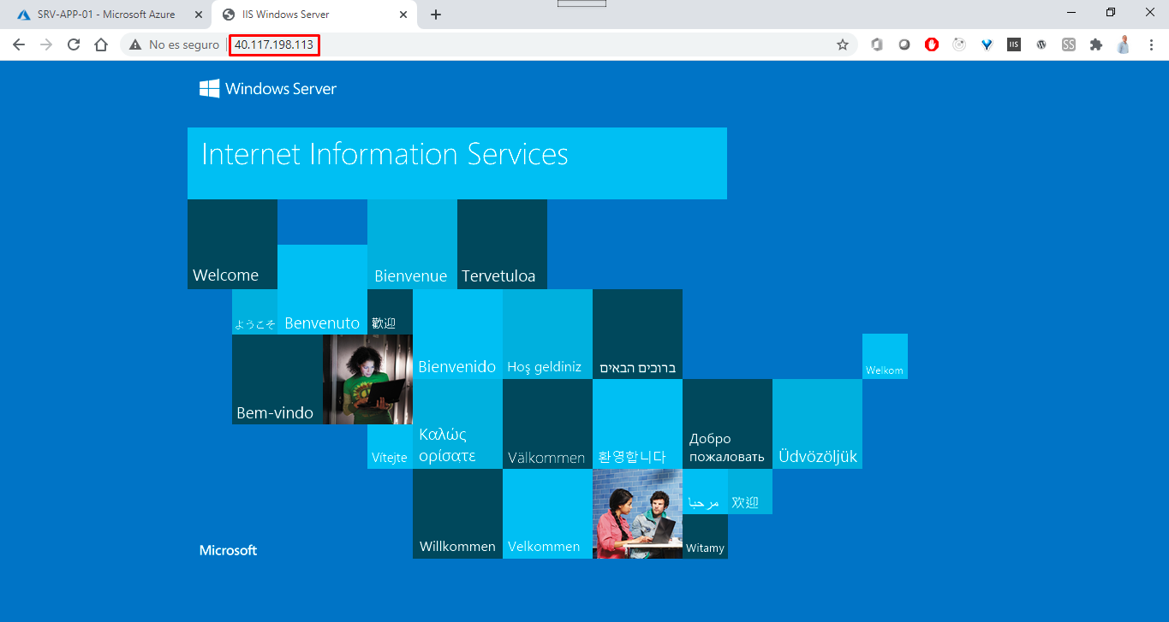Click the Microsoft logo on the IIS page

(228, 550)
